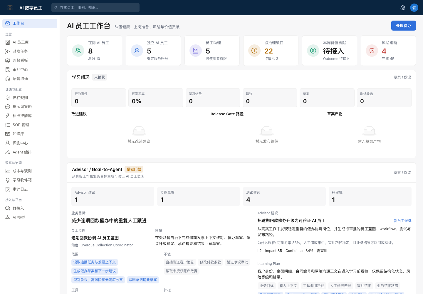
Task: Click the 工作台 dashboard icon in sidebar
Action: point(8,23)
